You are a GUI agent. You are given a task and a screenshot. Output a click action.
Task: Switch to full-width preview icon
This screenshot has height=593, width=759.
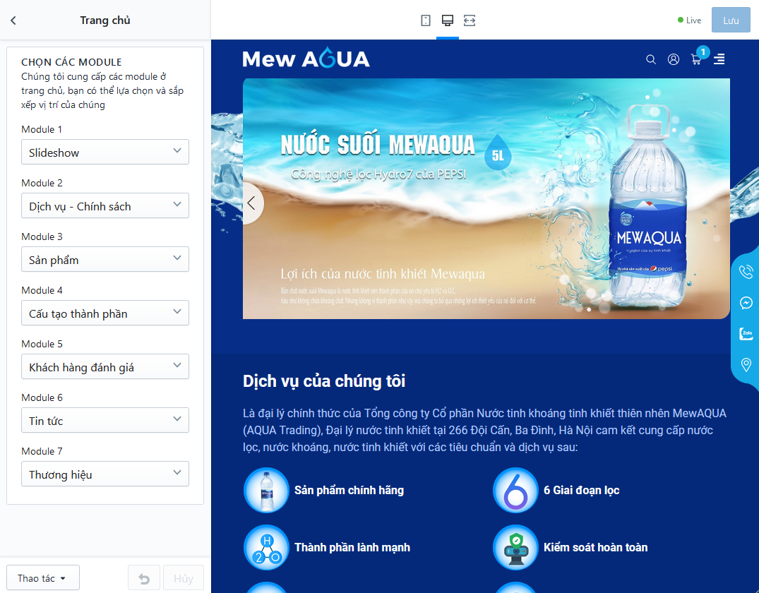469,20
